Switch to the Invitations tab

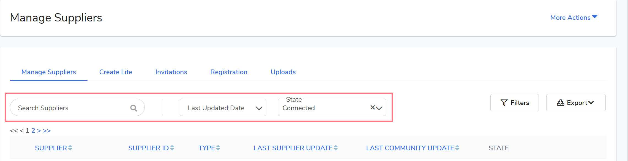click(171, 72)
